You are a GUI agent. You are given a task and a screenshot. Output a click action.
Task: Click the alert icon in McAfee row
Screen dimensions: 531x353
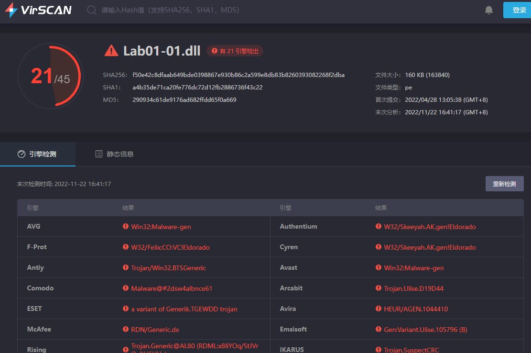click(126, 329)
